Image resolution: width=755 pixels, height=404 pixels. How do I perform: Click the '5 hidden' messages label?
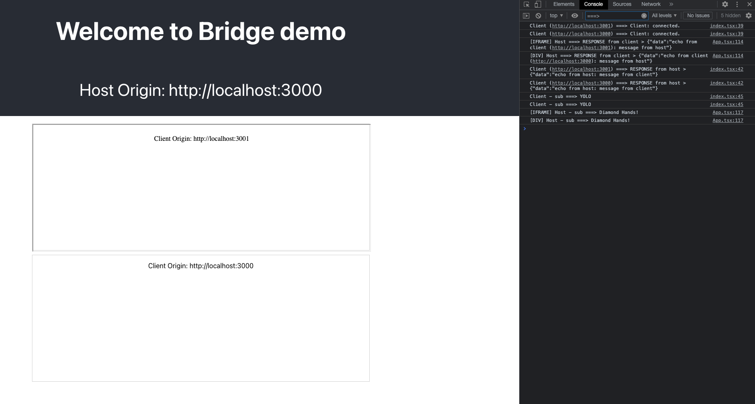coord(731,16)
